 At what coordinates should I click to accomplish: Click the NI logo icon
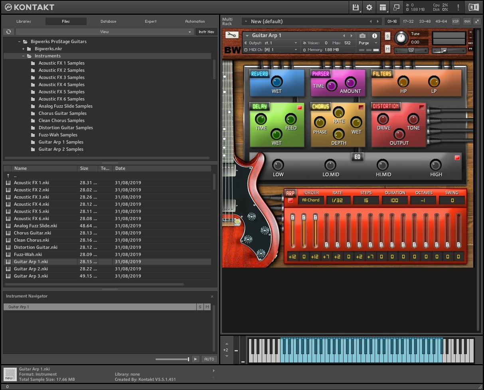(x=473, y=7)
